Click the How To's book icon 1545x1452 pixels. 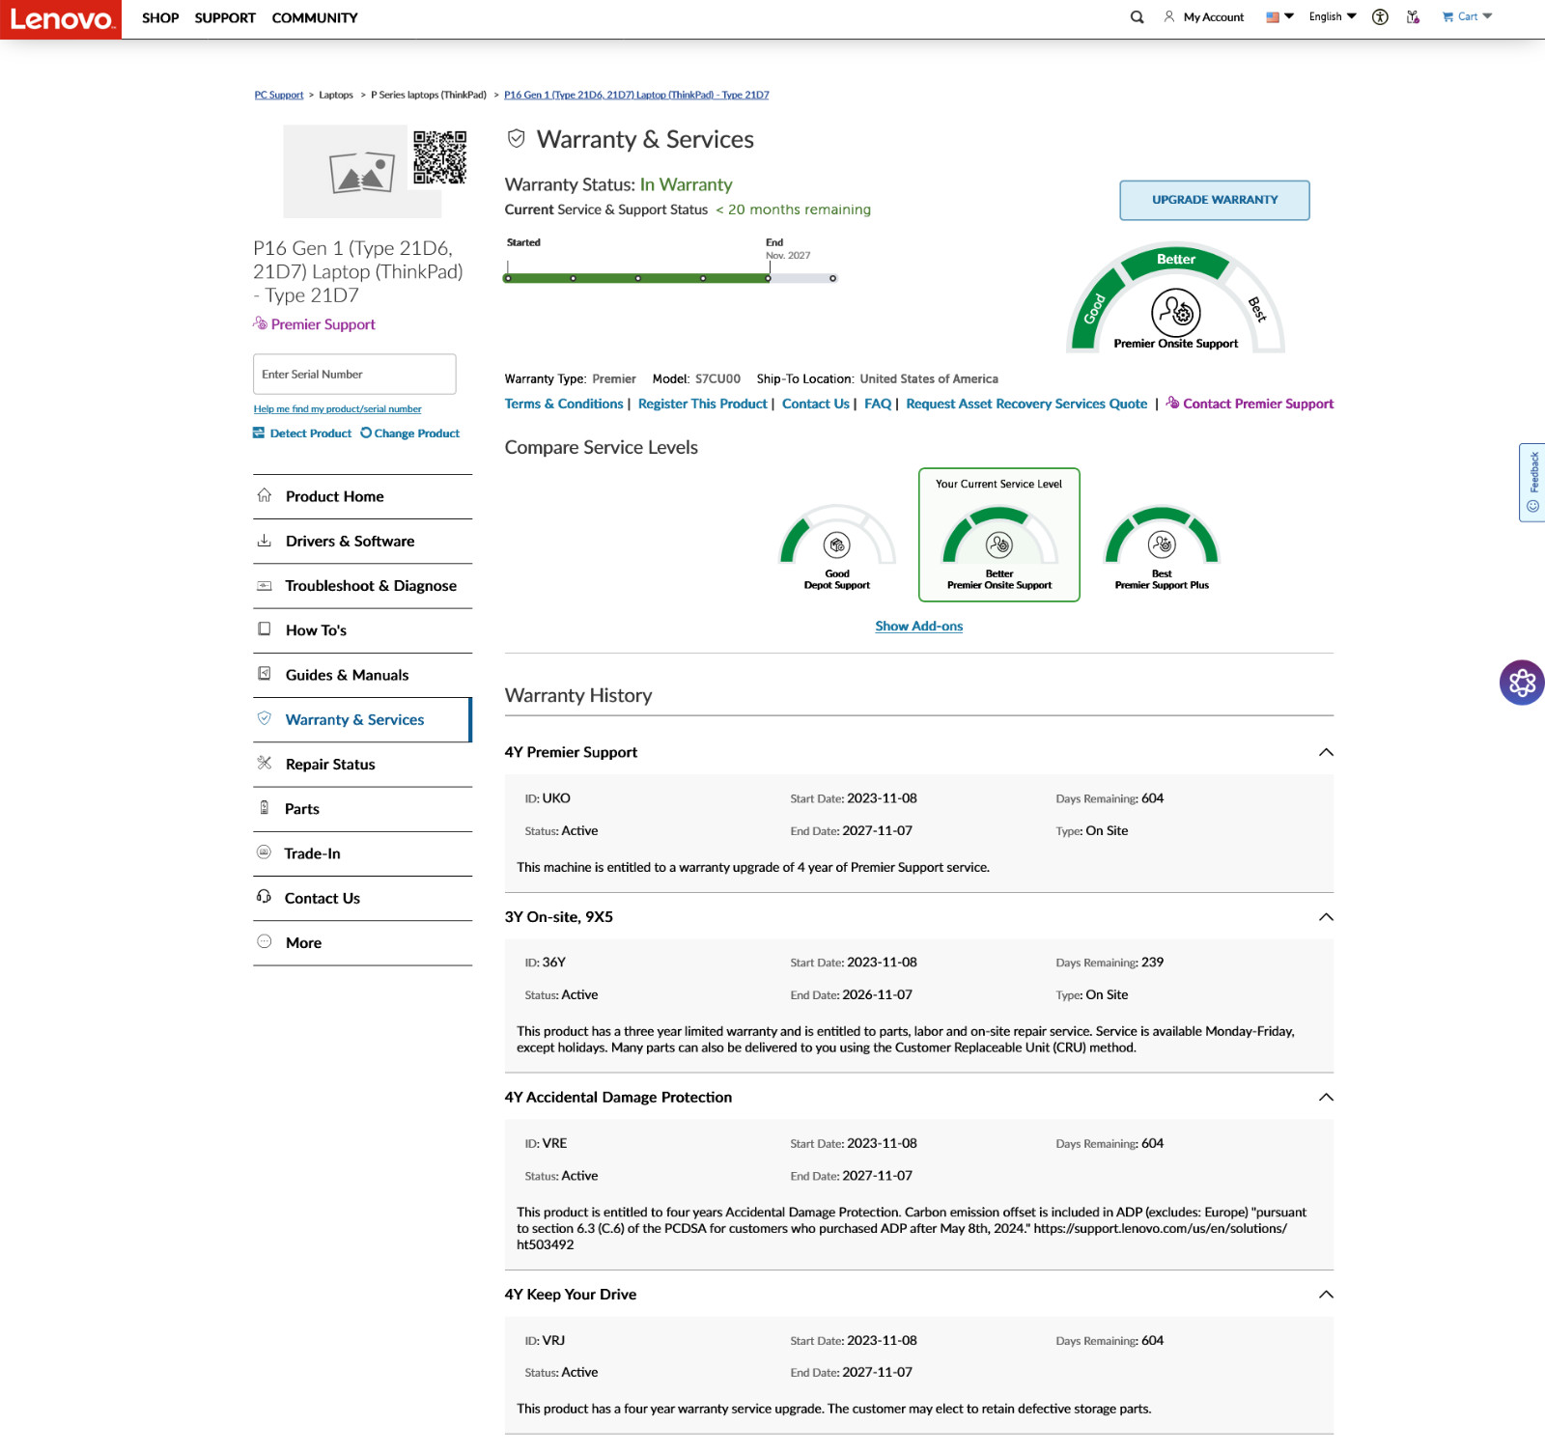click(265, 629)
